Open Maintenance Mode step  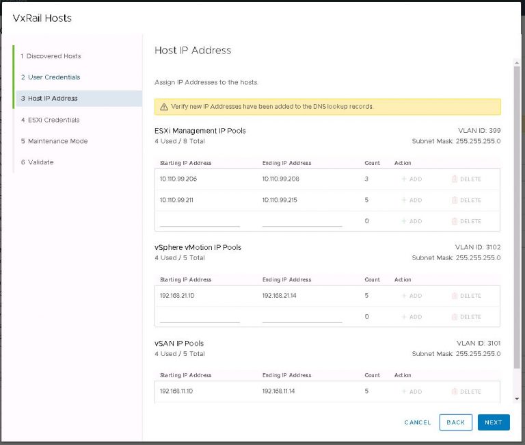coord(54,141)
